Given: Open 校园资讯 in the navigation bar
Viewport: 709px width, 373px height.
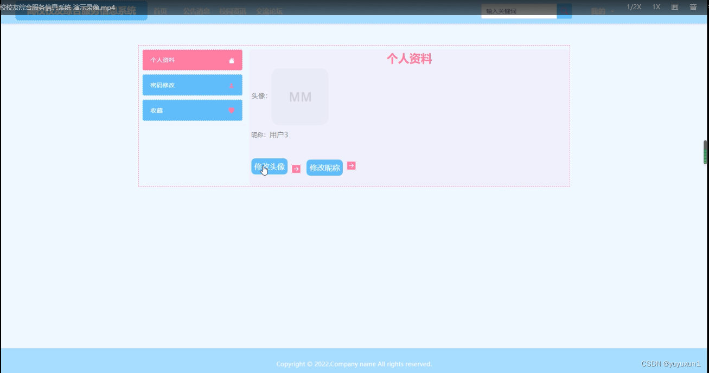Looking at the screenshot, I should point(233,11).
